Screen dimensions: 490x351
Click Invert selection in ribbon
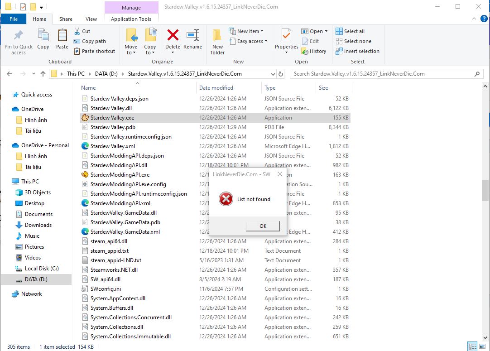coord(357,51)
